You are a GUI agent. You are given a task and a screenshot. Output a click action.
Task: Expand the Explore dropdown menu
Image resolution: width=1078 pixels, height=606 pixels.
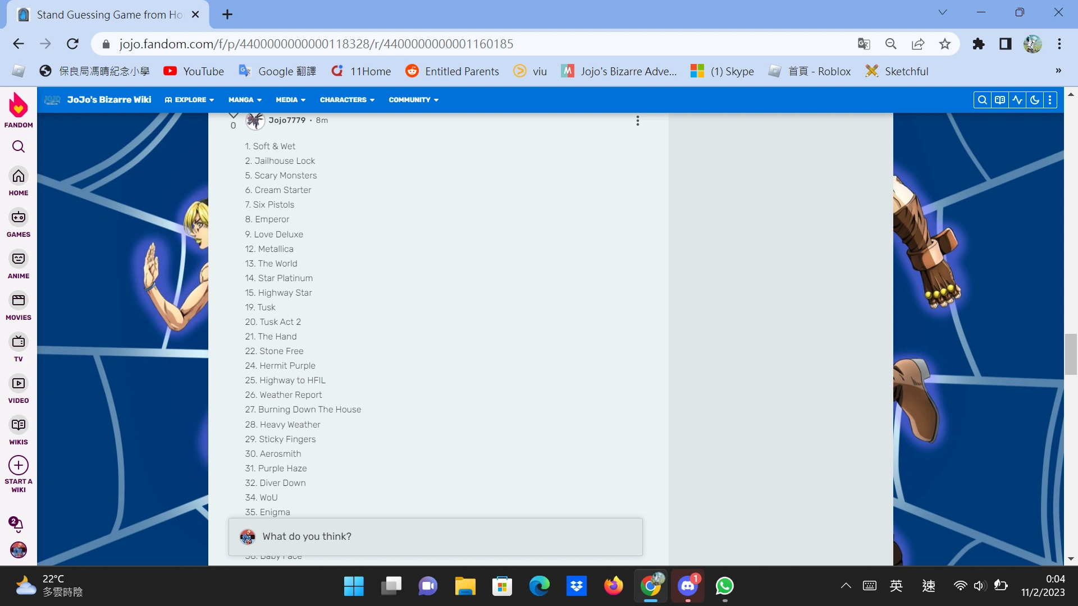tap(190, 100)
